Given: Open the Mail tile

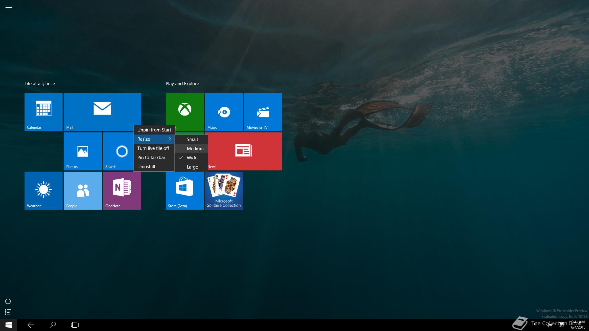Looking at the screenshot, I should 102,112.
